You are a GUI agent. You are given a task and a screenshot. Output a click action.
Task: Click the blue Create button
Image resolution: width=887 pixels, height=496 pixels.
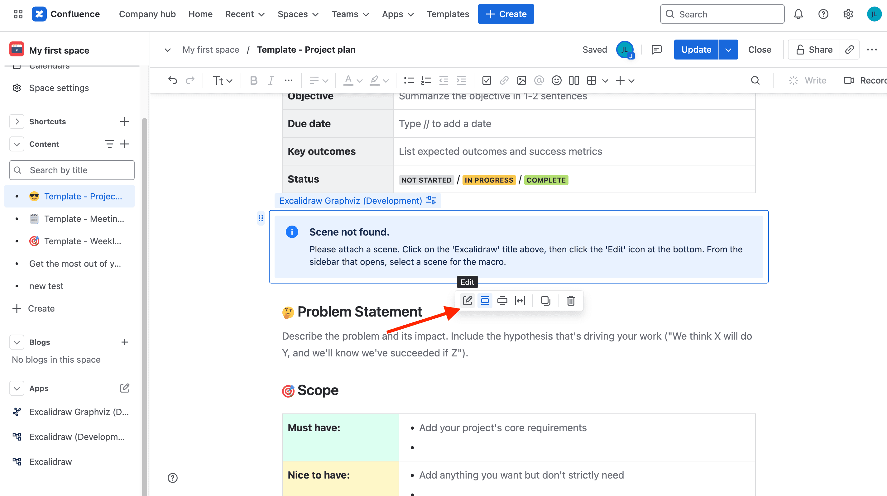pyautogui.click(x=506, y=14)
